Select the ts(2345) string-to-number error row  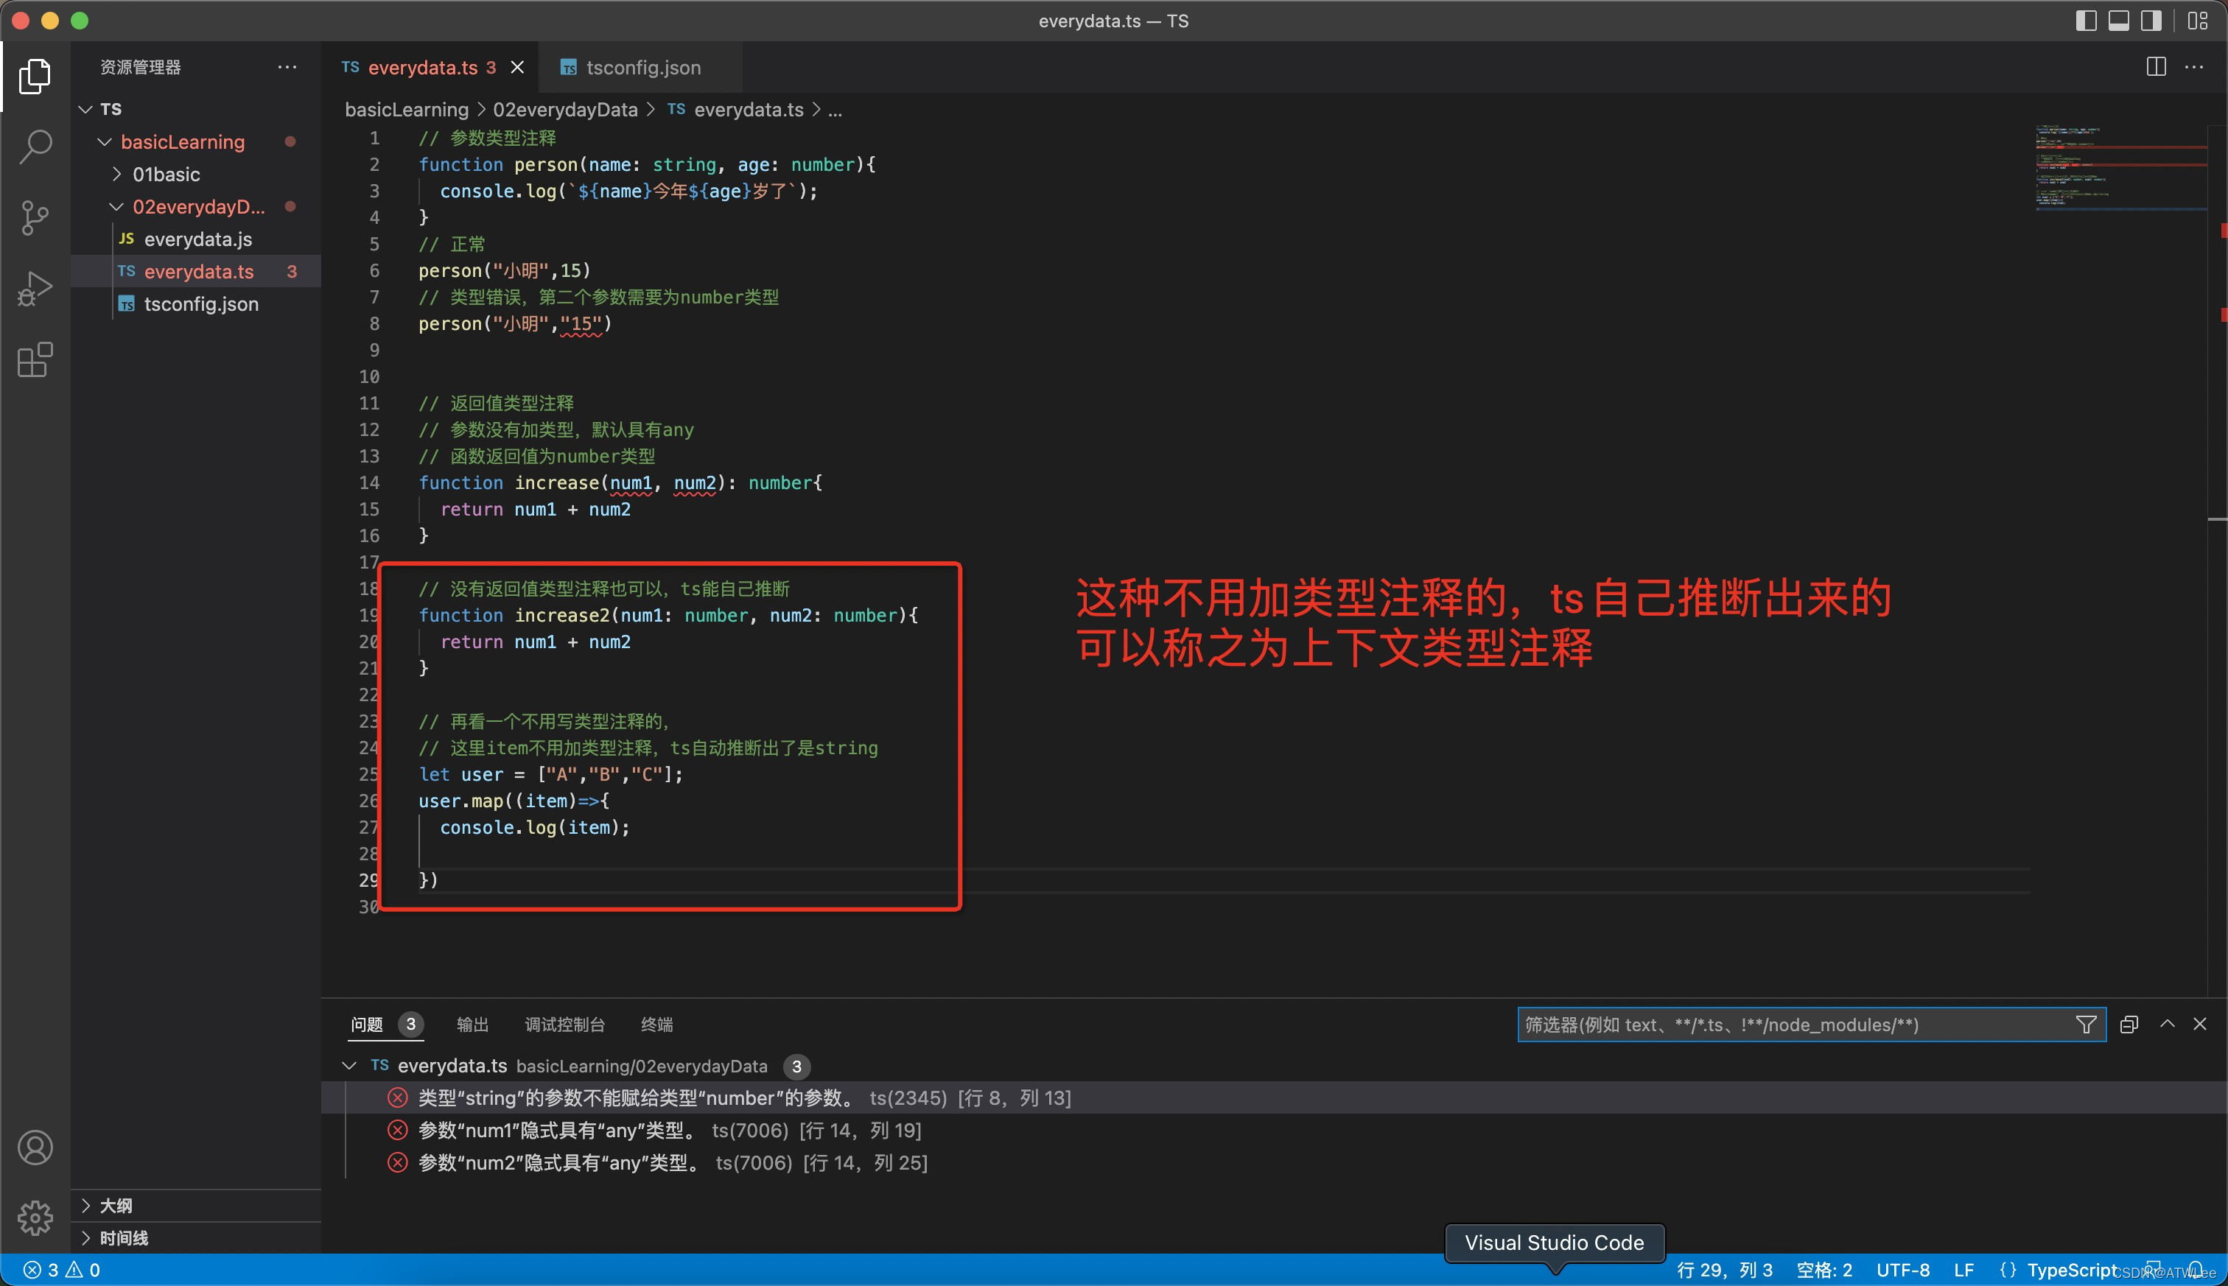pos(1273,1098)
